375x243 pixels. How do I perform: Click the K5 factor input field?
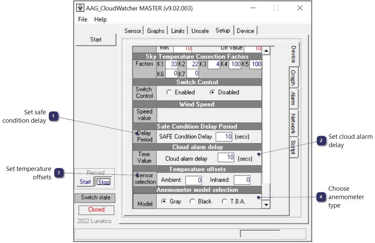pyautogui.click(x=256, y=64)
